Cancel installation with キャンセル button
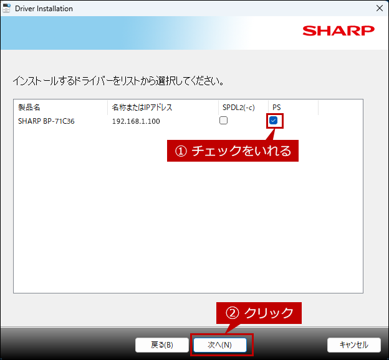This screenshot has width=389, height=360. point(353,344)
